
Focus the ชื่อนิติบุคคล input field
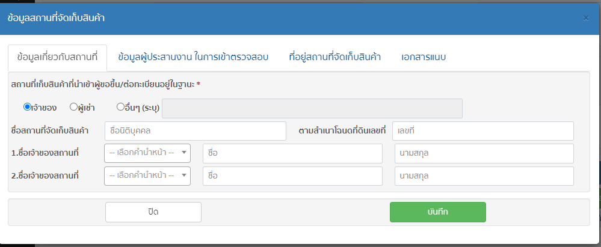coord(196,131)
